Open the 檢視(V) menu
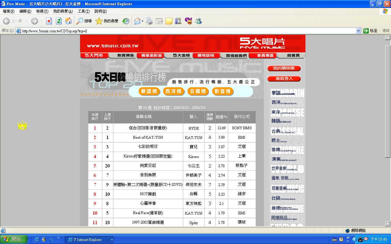 [42, 11]
